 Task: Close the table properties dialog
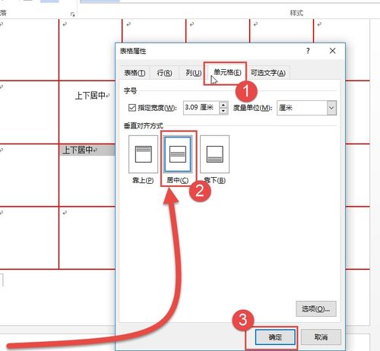point(332,51)
